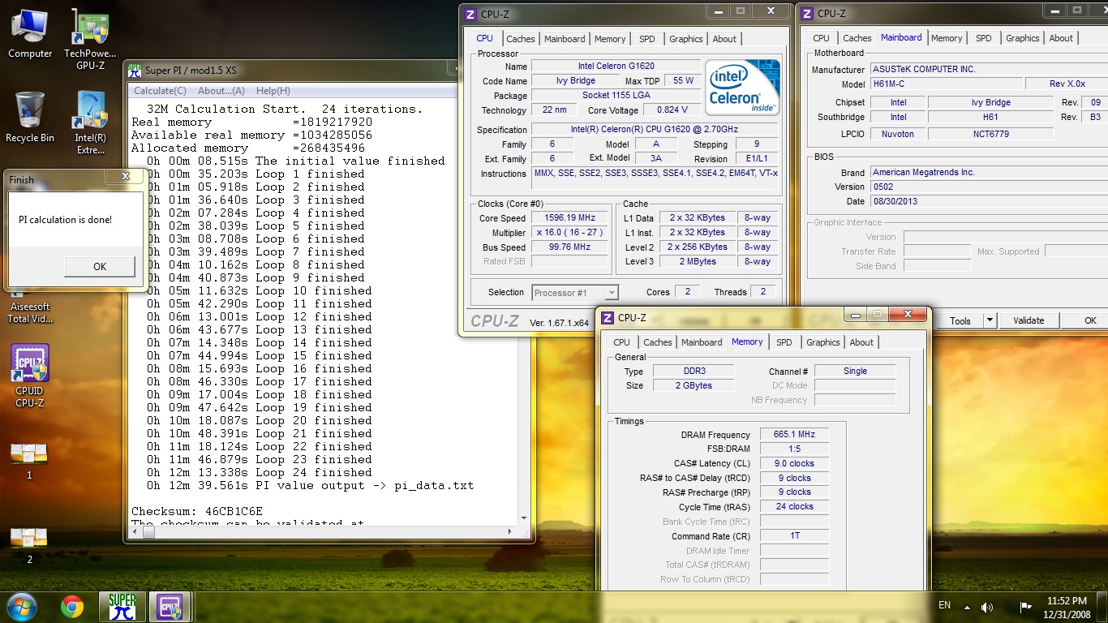1108x623 pixels.
Task: Click the EN language indicator
Action: pyautogui.click(x=944, y=605)
